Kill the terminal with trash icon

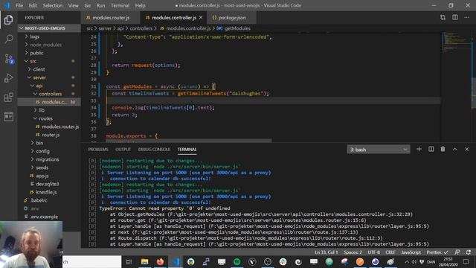(x=443, y=149)
